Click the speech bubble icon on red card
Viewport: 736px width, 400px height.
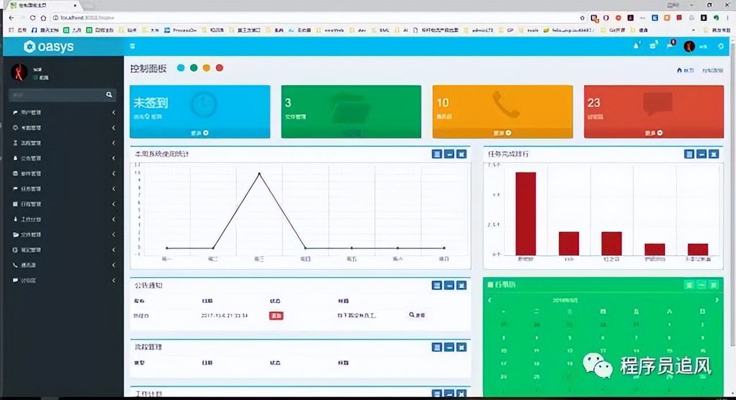pyautogui.click(x=657, y=105)
